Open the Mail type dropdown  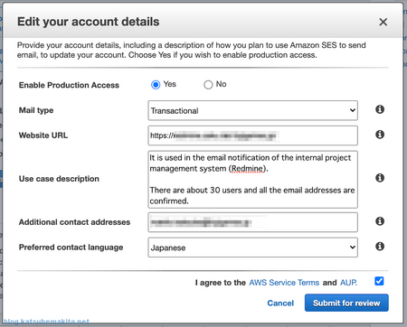(252, 110)
